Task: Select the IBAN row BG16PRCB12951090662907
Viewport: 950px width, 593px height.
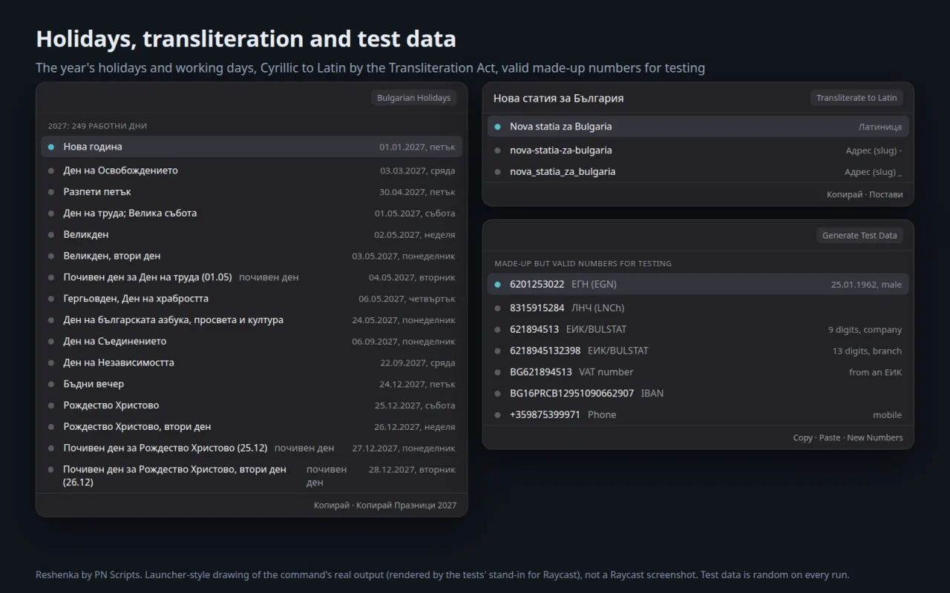Action: (698, 394)
